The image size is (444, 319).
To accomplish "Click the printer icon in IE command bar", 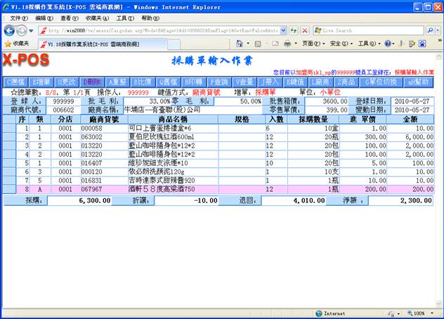I will coord(287,44).
